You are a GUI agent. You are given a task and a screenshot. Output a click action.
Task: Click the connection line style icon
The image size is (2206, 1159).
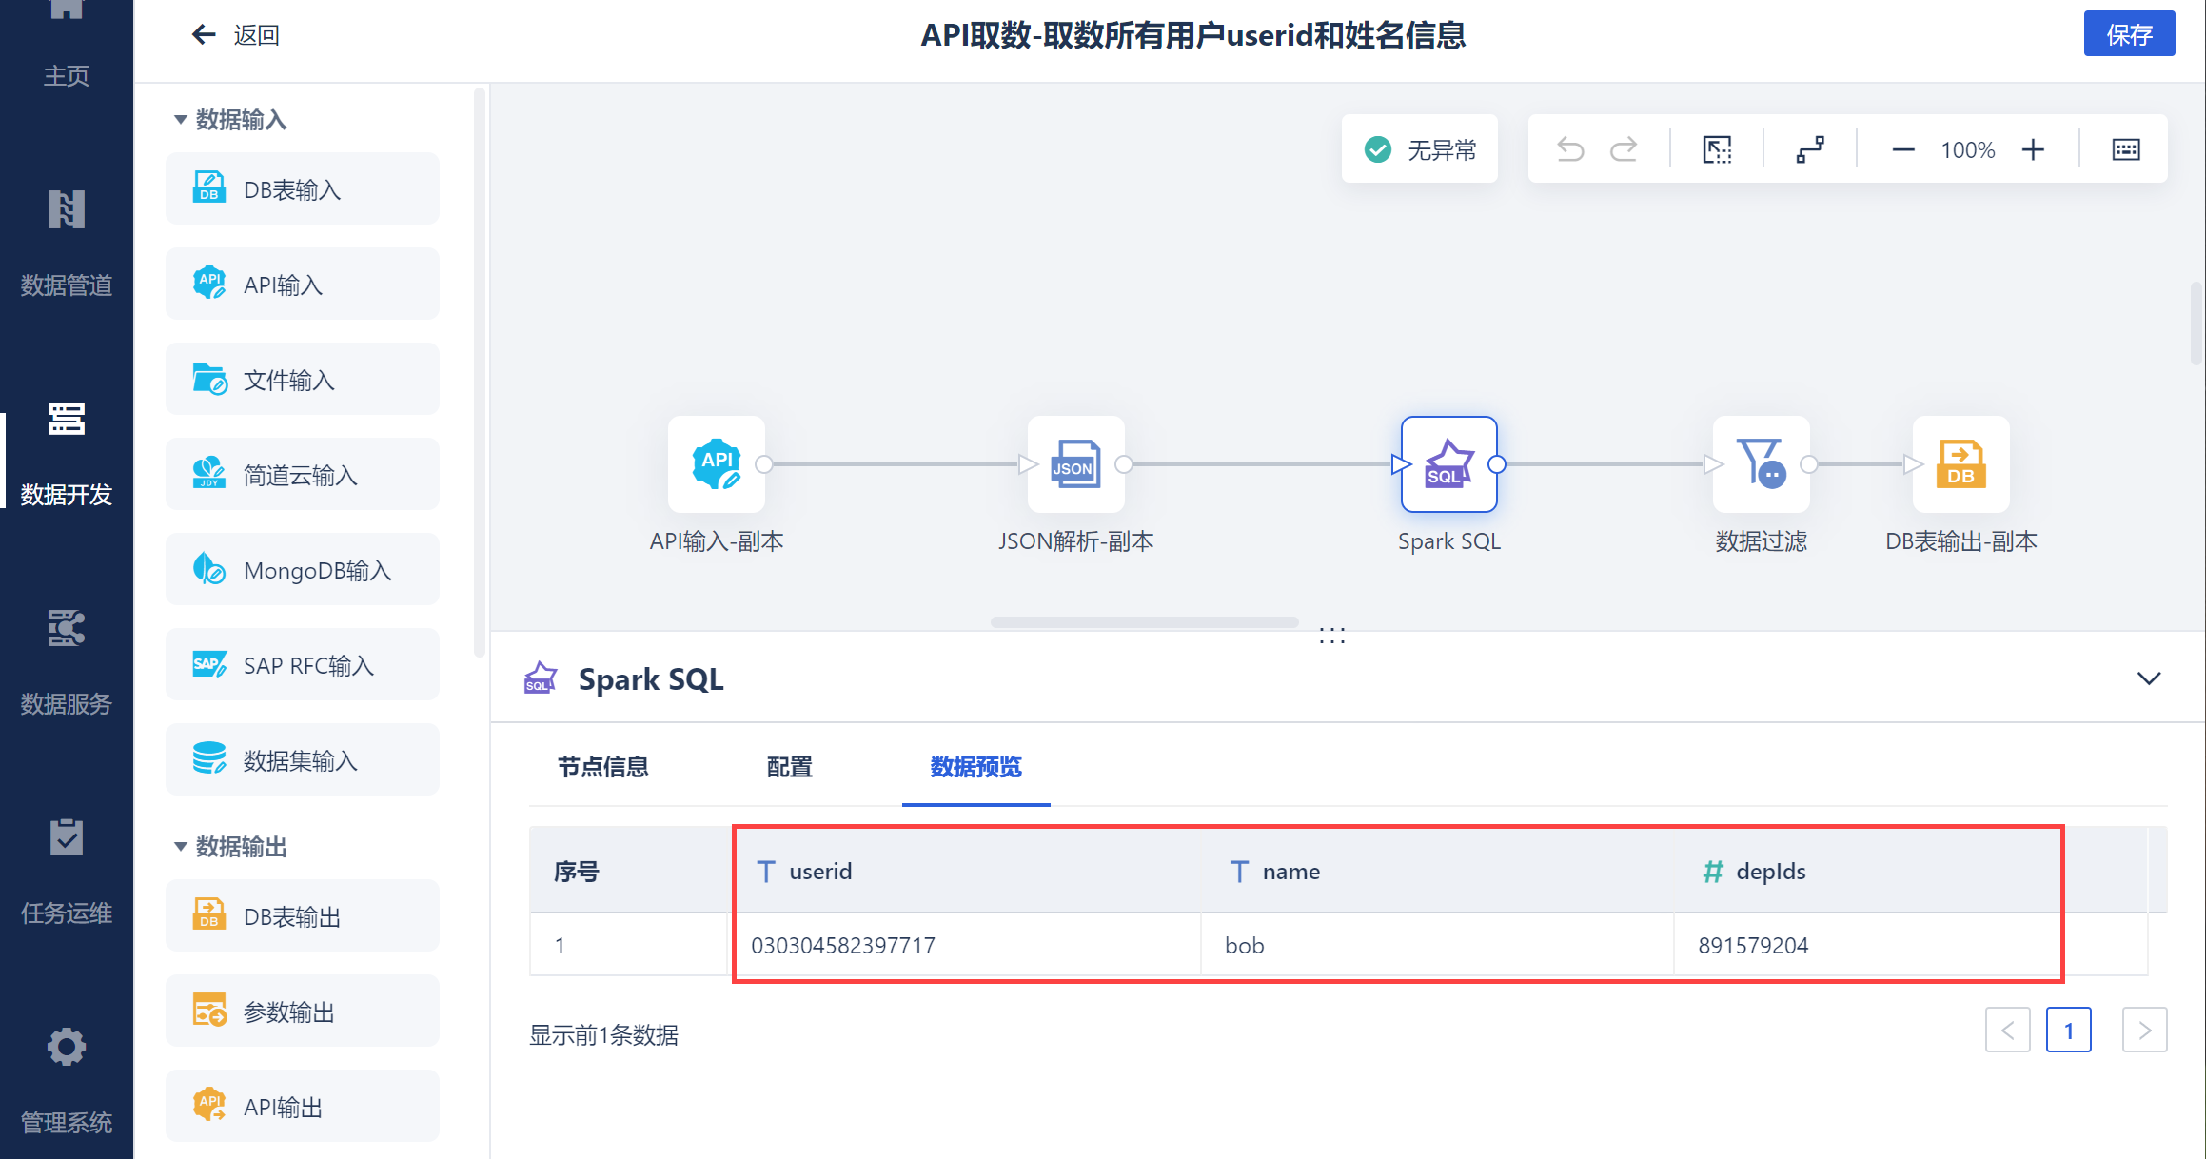[1810, 149]
